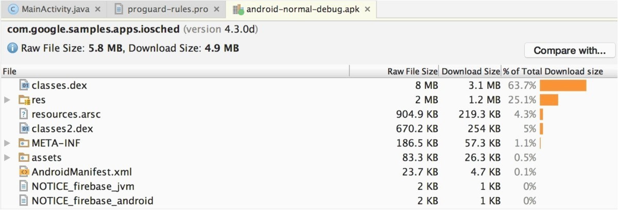Expand the META-INF folder arrow
Image resolution: width=618 pixels, height=210 pixels.
[x=7, y=143]
